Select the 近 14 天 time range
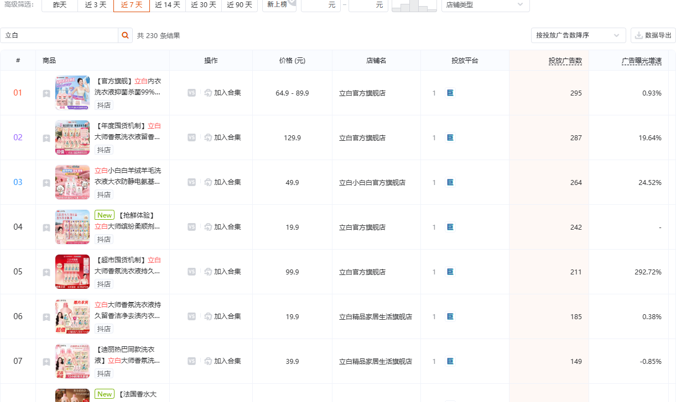This screenshot has width=676, height=402. click(x=168, y=5)
